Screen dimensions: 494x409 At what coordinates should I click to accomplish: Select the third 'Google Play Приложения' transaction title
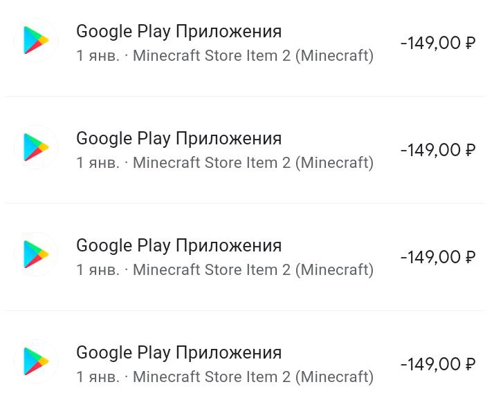pos(179,245)
